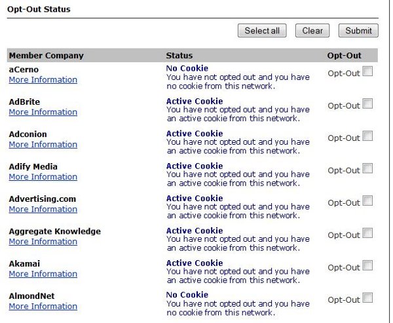Viewport: 393px width, 323px height.
Task: Click the Select all button
Action: point(262,31)
